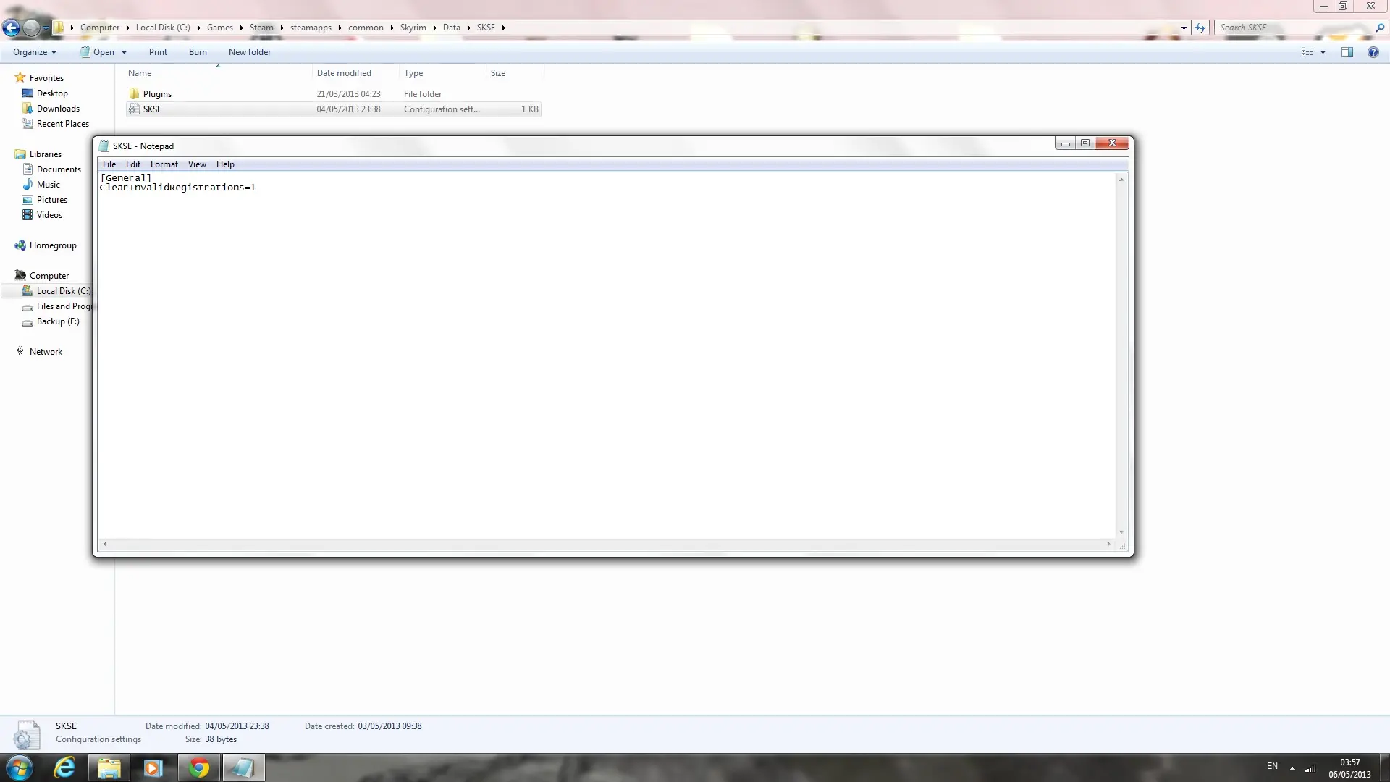Click the SKSE configuration file icon
Image resolution: width=1390 pixels, height=782 pixels.
(x=135, y=109)
